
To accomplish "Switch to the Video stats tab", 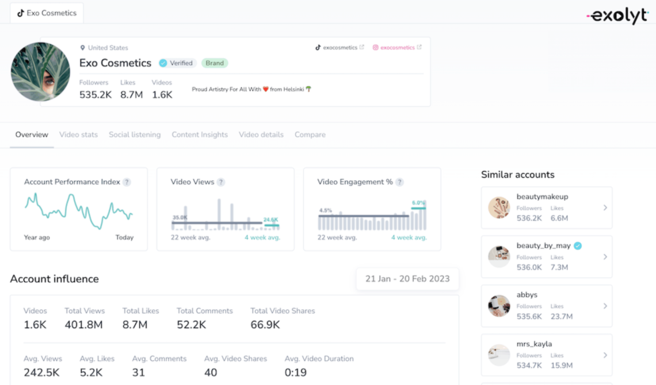I will click(78, 135).
